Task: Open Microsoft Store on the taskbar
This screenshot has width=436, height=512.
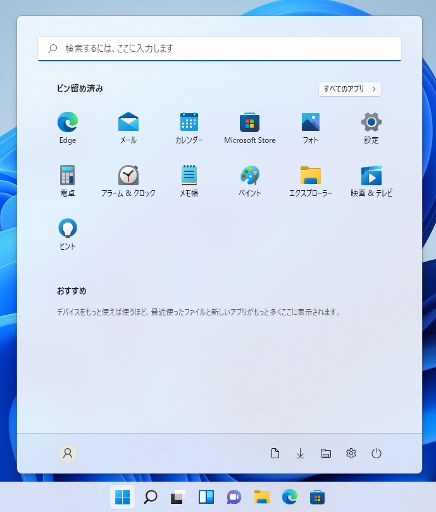Action: click(318, 497)
